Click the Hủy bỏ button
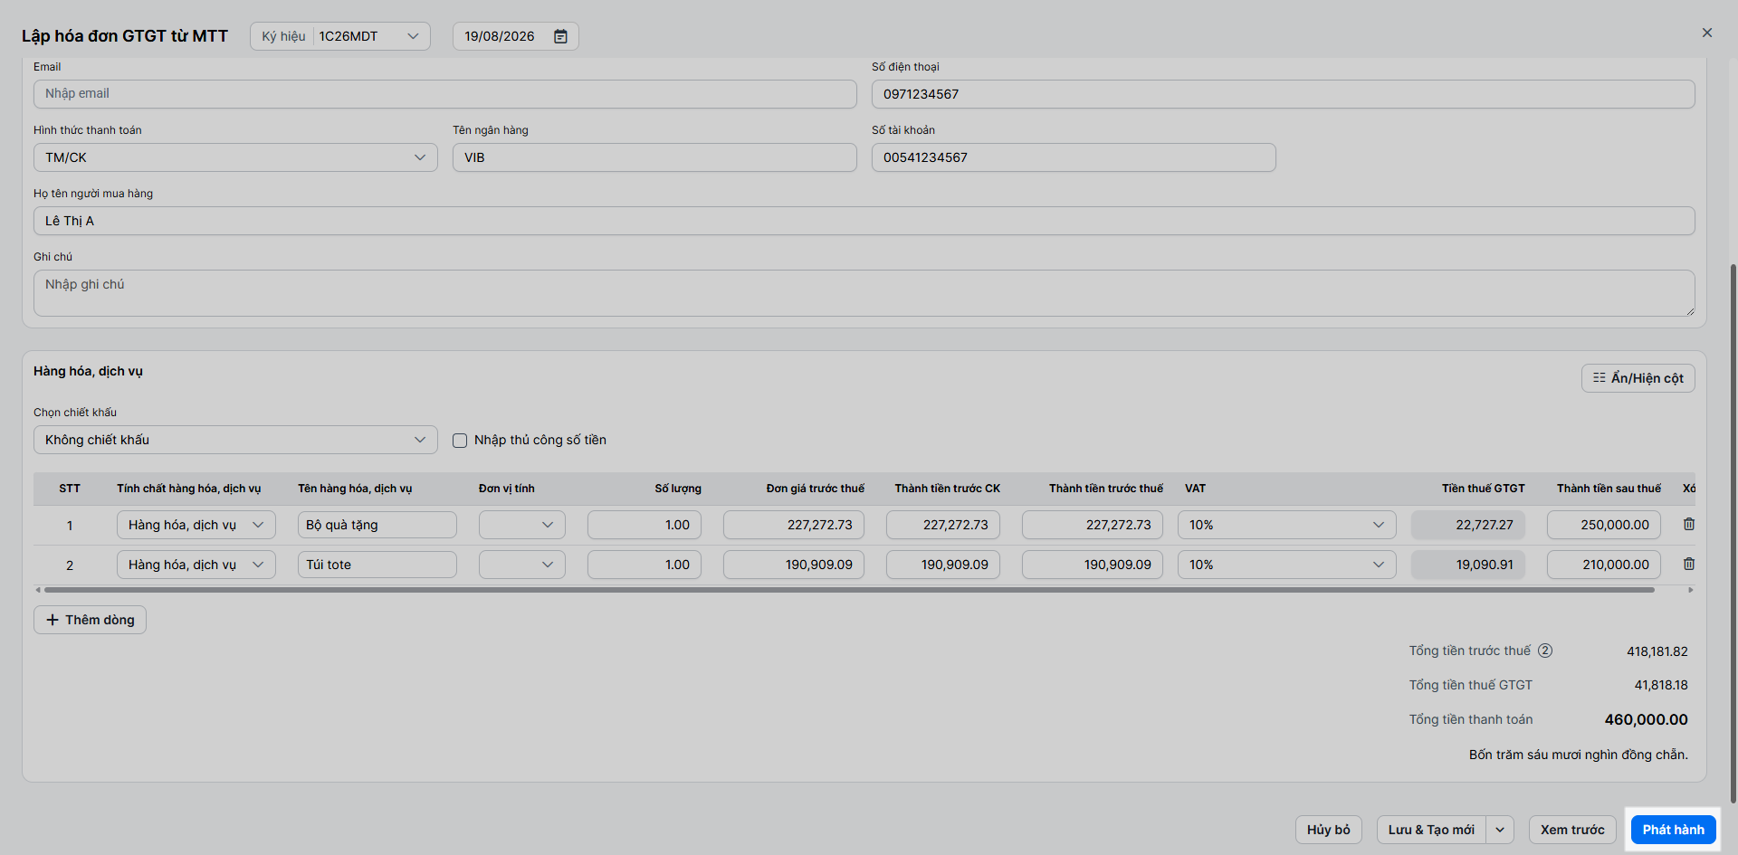This screenshot has width=1738, height=855. coord(1328,830)
